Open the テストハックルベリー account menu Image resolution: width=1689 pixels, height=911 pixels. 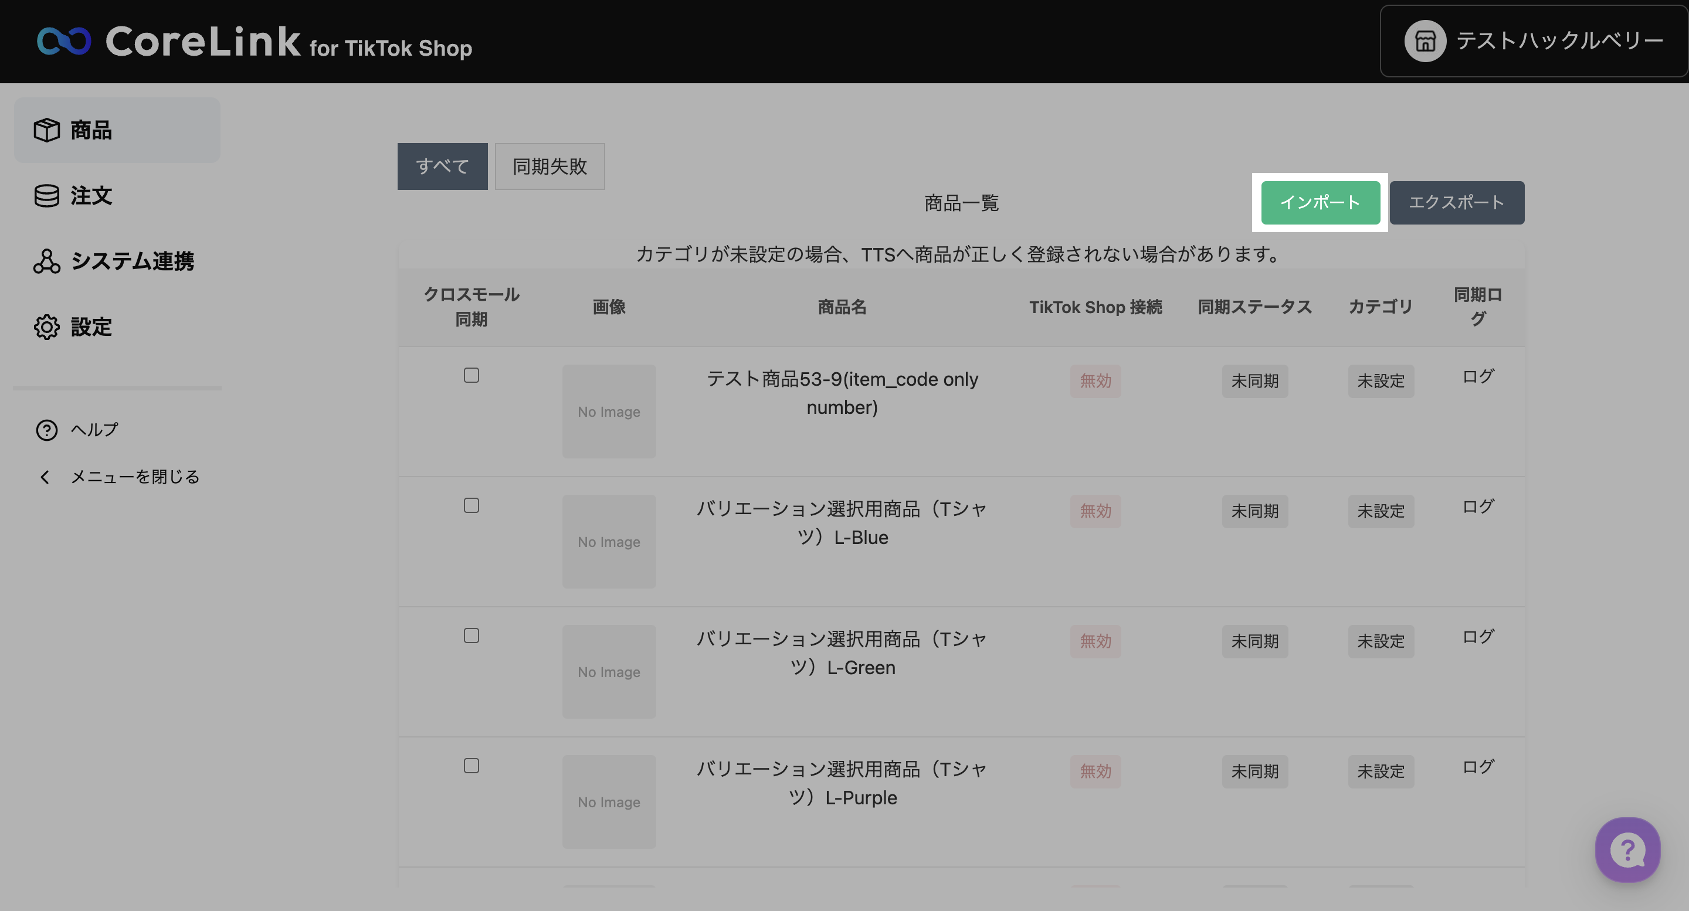(1559, 41)
